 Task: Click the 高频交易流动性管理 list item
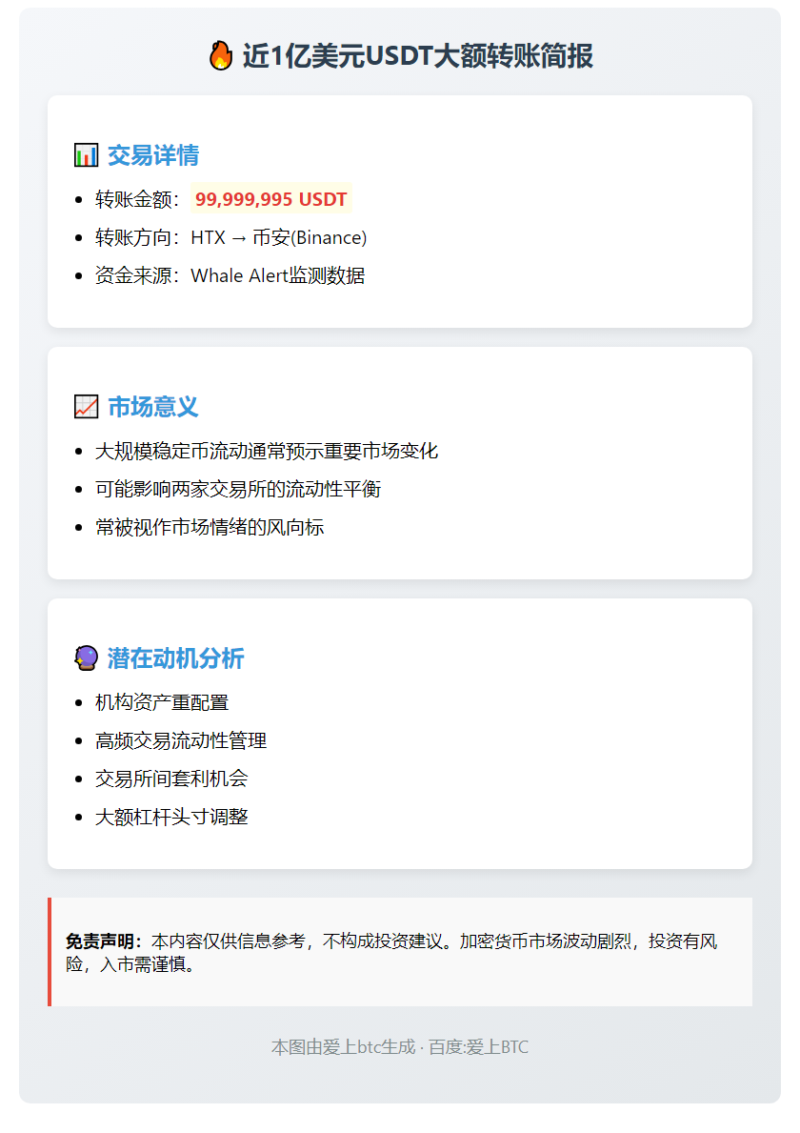coord(180,739)
